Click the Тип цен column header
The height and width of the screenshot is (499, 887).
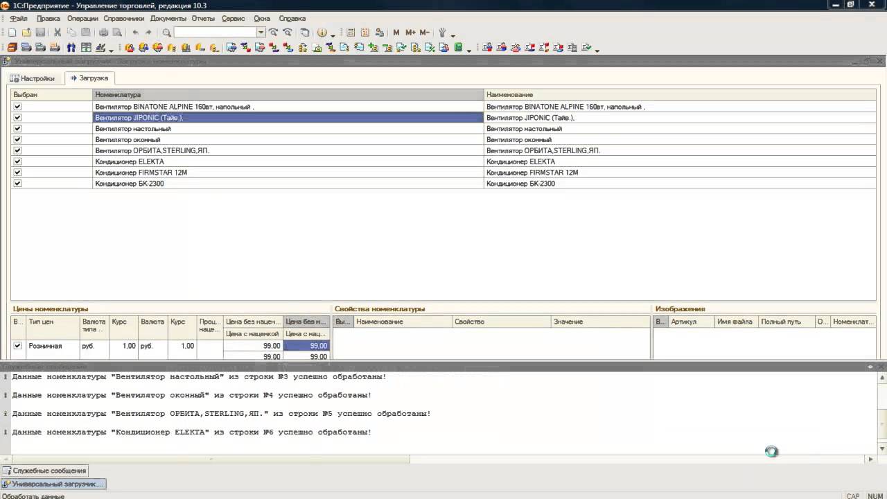(x=53, y=327)
